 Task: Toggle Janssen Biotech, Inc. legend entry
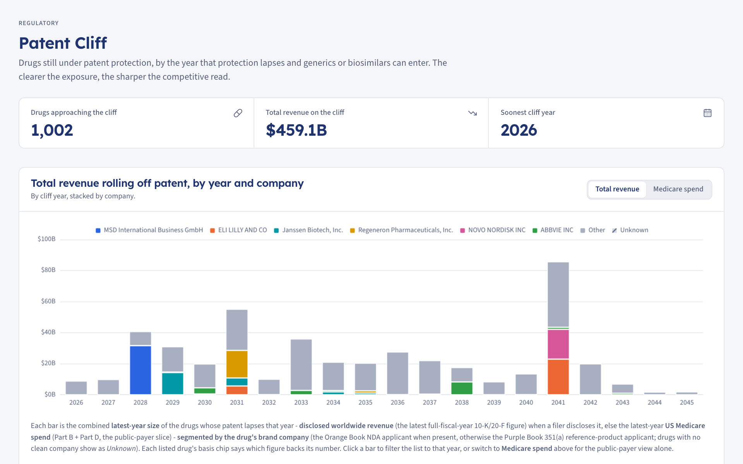(308, 230)
